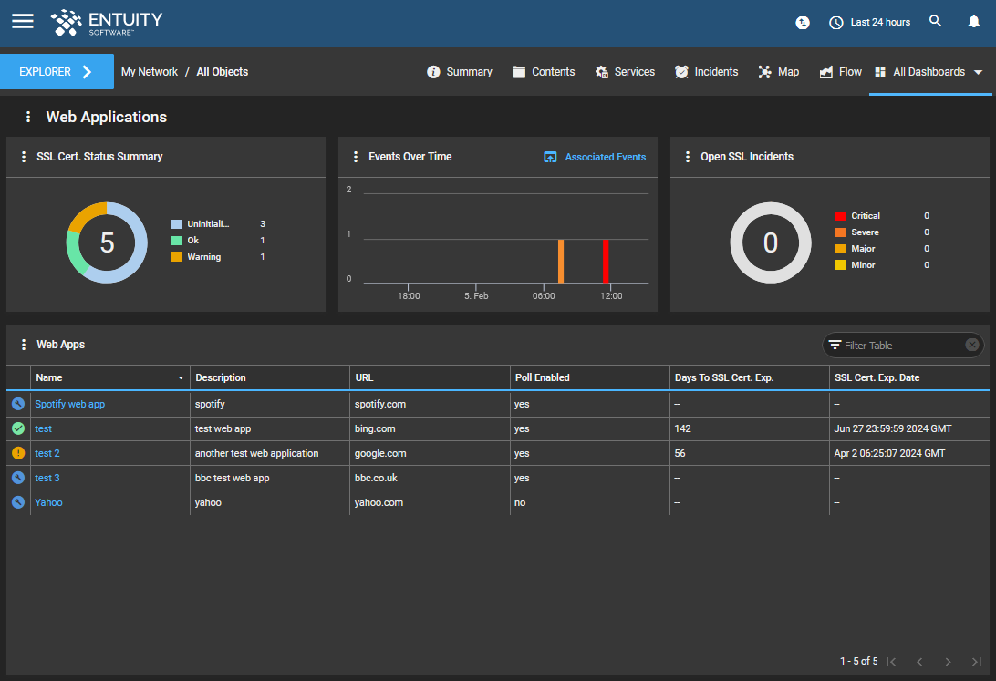The width and height of the screenshot is (996, 681).
Task: Click the uninitialized wrench icon beside Yahoo
Action: [x=18, y=501]
